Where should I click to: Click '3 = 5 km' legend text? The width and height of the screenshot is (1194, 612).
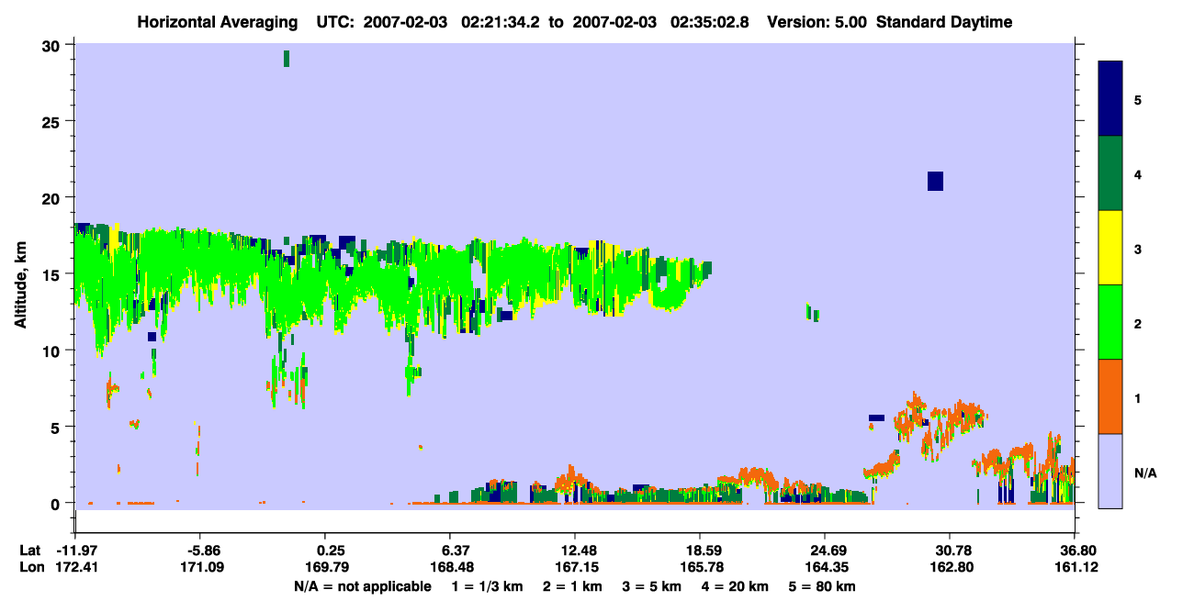pos(651,586)
